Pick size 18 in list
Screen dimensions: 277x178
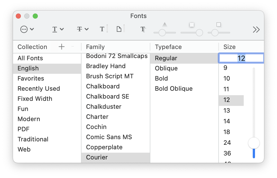tap(231, 132)
